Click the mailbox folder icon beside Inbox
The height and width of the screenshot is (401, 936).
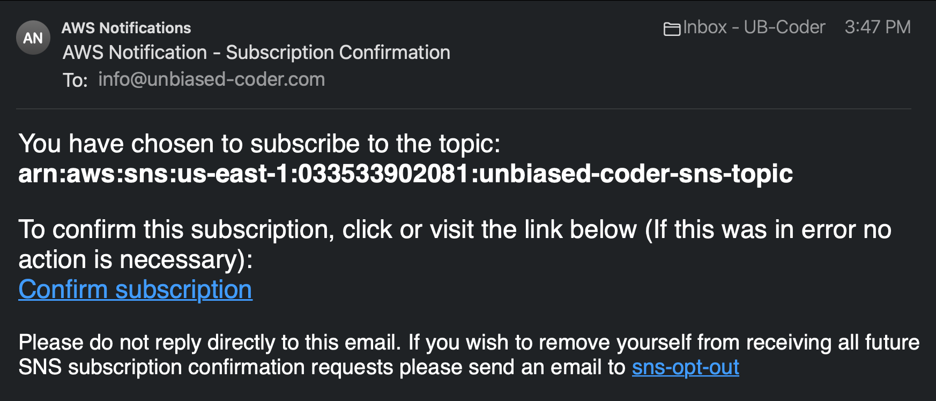(x=672, y=28)
